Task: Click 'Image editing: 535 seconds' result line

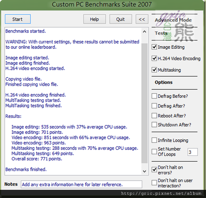Action: pyautogui.click(x=69, y=127)
